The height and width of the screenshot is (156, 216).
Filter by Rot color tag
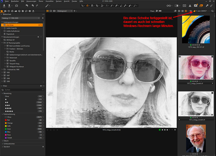click(9, 120)
